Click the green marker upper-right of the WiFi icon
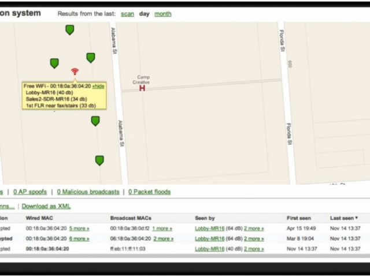The width and height of the screenshot is (370, 277). tap(91, 57)
